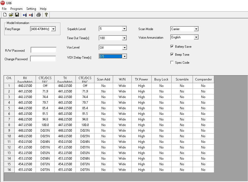Click the Scramble column header
Image resolution: width=248 pixels, height=182 pixels.
[x=182, y=79]
